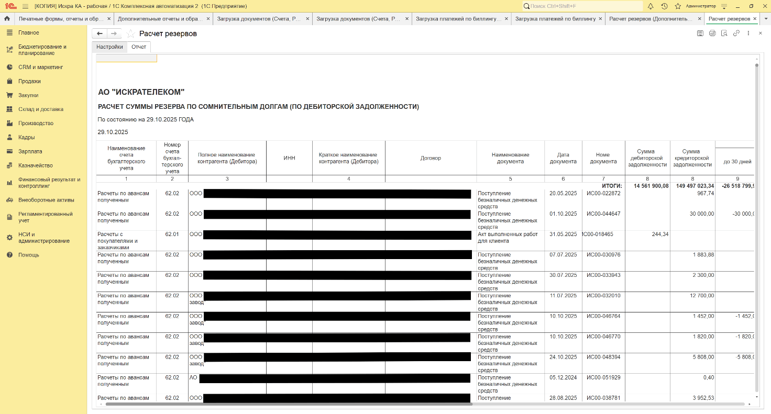Open the Продажи section in sidebar
The width and height of the screenshot is (771, 414).
[x=29, y=81]
